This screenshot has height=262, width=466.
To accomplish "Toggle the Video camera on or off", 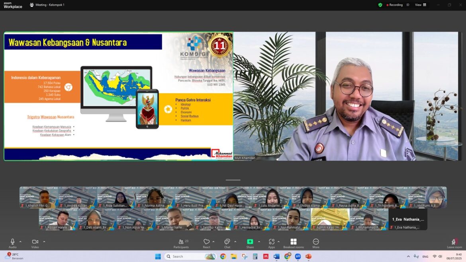I will coord(35,243).
